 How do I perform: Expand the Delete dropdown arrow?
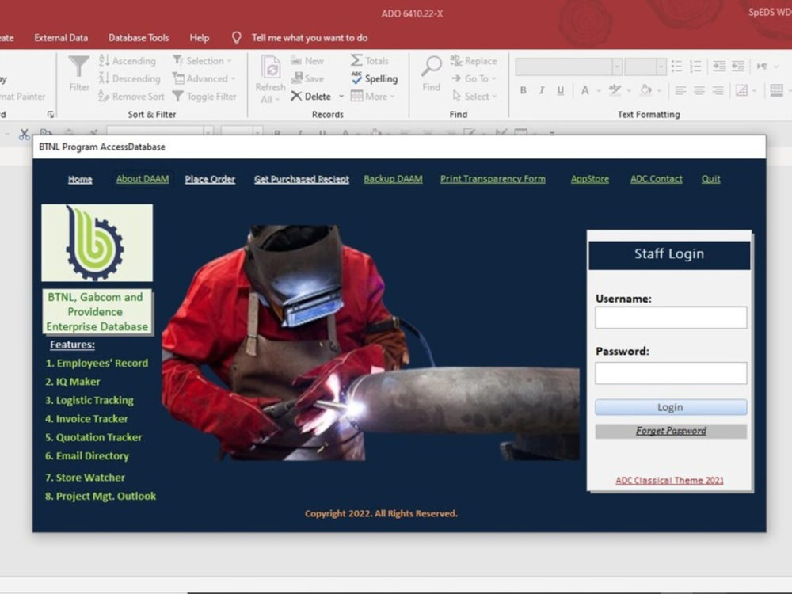coord(341,97)
